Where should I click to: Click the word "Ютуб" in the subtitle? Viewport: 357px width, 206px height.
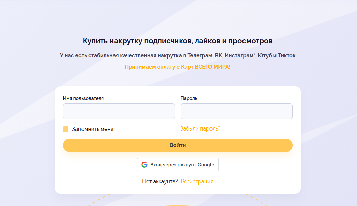tap(264, 56)
